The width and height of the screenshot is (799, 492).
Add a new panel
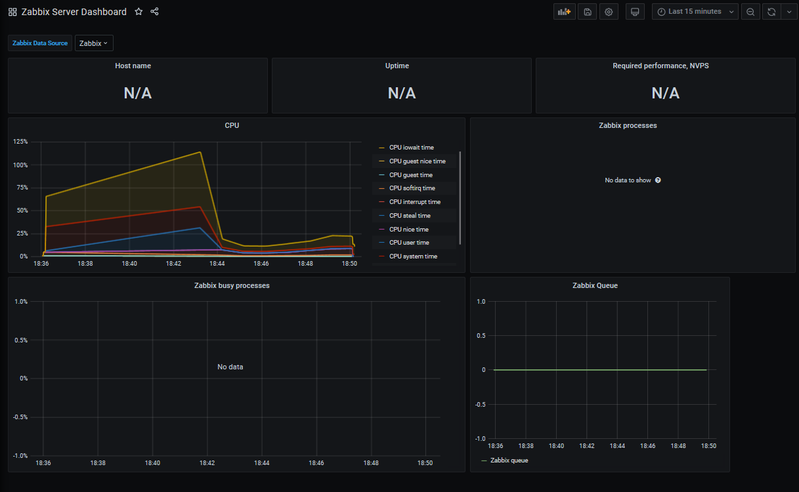(x=564, y=12)
